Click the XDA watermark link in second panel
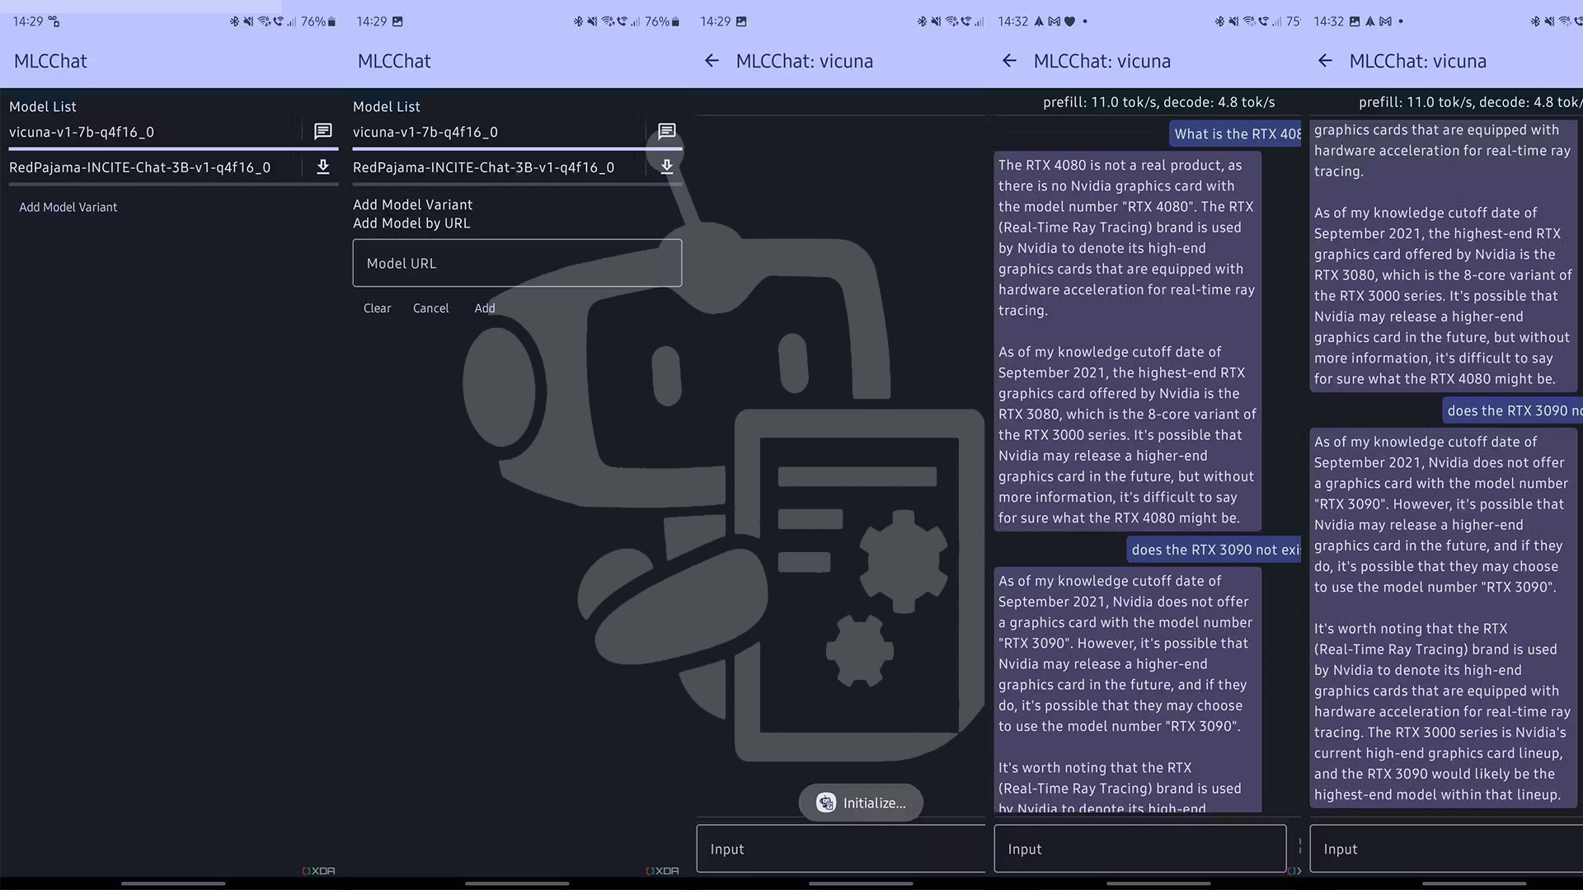This screenshot has width=1583, height=890. click(x=663, y=870)
